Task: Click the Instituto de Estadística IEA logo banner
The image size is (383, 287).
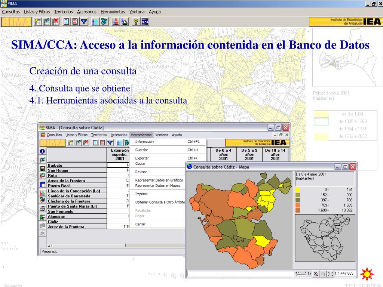Action: click(x=346, y=22)
